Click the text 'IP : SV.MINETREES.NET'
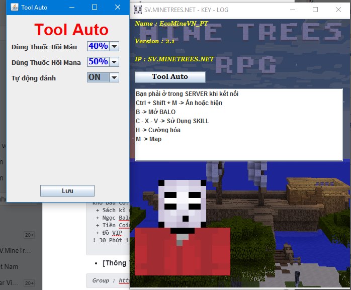The width and height of the screenshot is (351, 290). point(174,59)
